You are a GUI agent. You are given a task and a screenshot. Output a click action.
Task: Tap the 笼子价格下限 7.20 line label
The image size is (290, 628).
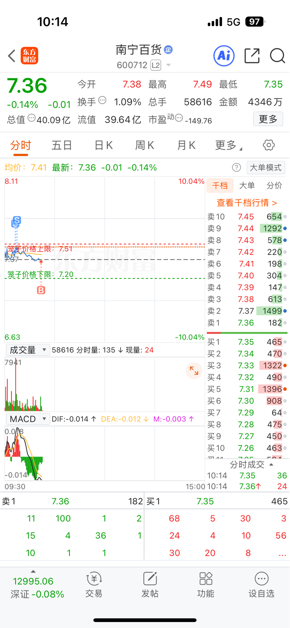click(x=40, y=274)
